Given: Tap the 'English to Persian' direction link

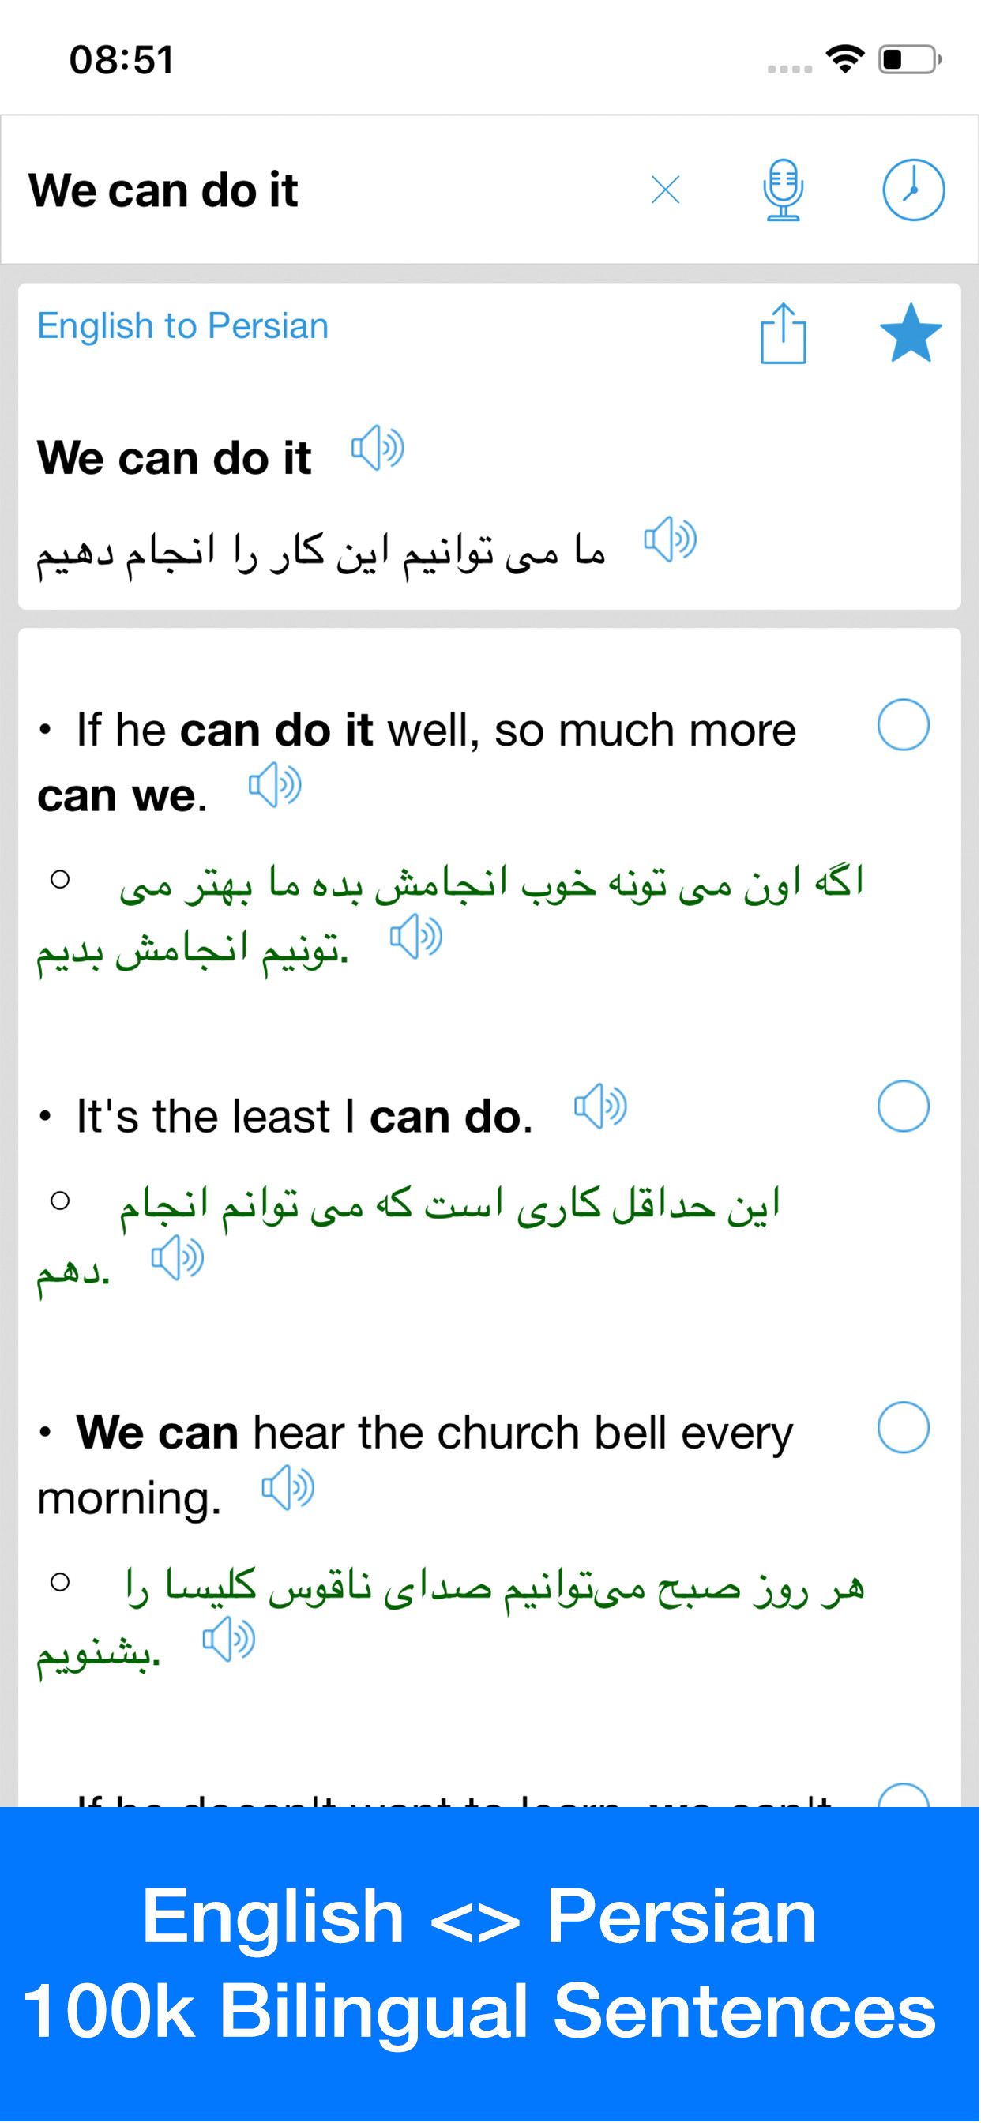Looking at the screenshot, I should pos(183,326).
